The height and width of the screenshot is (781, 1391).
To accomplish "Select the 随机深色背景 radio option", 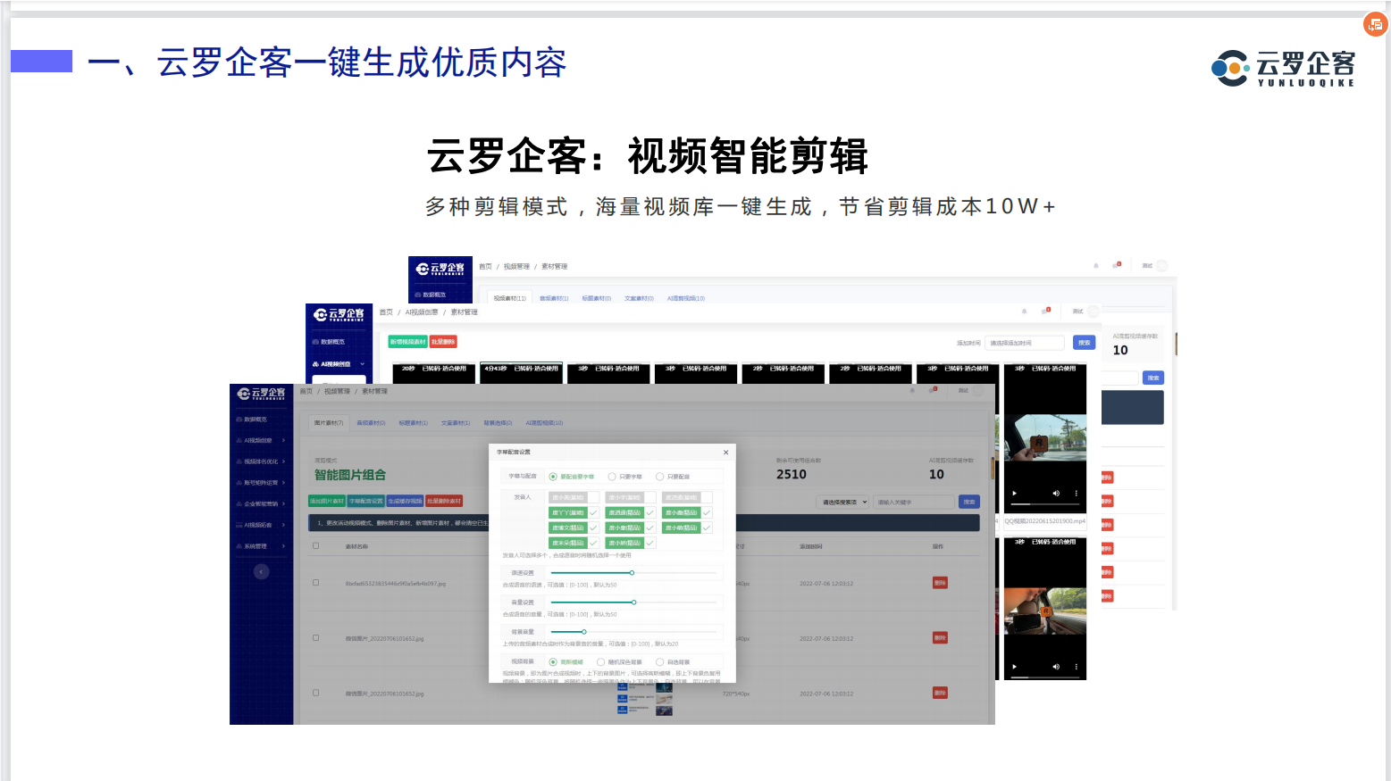I will (x=620, y=662).
